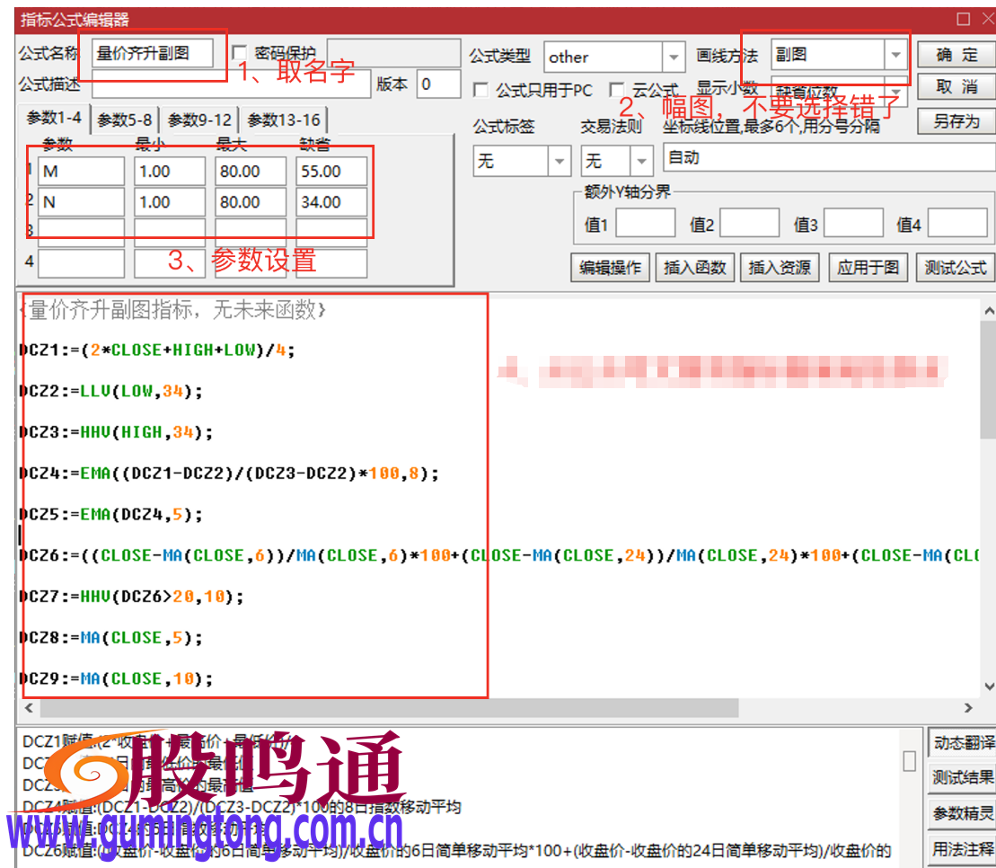Open the 编辑操作 menu button
Image resolution: width=996 pixels, height=868 pixels.
click(609, 267)
